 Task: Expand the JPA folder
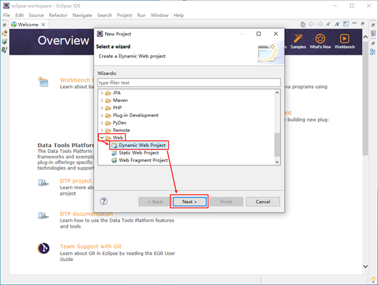[102, 93]
